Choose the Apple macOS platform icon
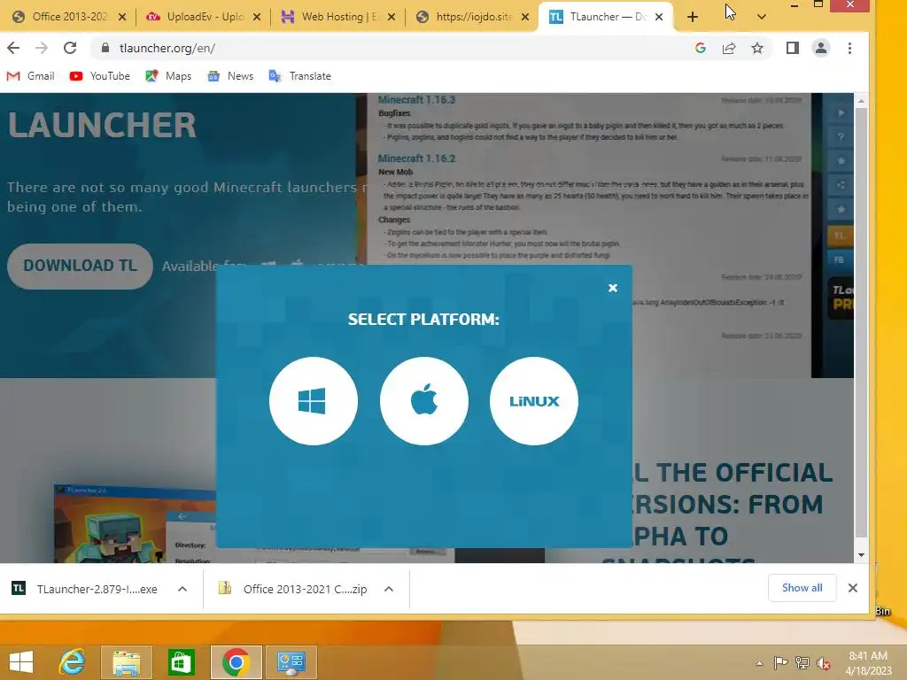The image size is (907, 680). point(424,401)
